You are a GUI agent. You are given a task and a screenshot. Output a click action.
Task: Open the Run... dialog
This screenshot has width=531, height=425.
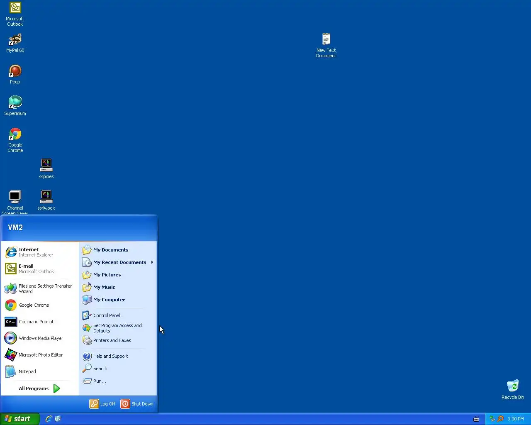click(118, 381)
